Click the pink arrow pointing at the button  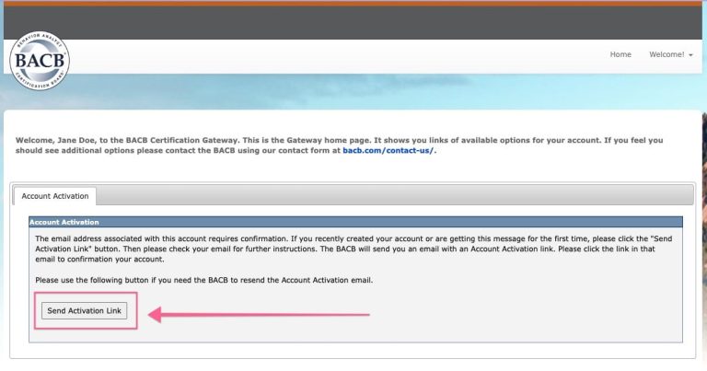(x=258, y=314)
